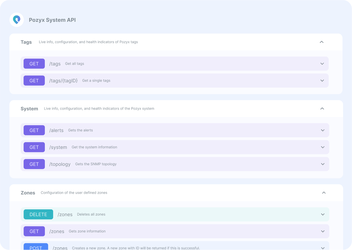Click the /topology path text
The width and height of the screenshot is (352, 250).
pos(60,164)
